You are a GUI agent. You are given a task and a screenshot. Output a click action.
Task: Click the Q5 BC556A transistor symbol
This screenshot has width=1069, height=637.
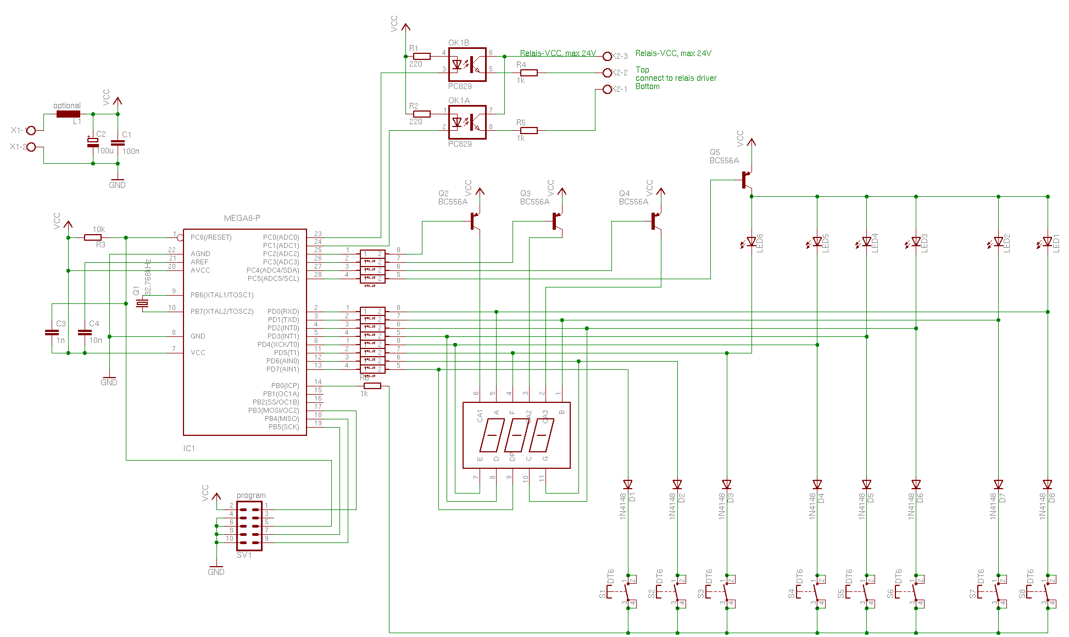pos(746,180)
